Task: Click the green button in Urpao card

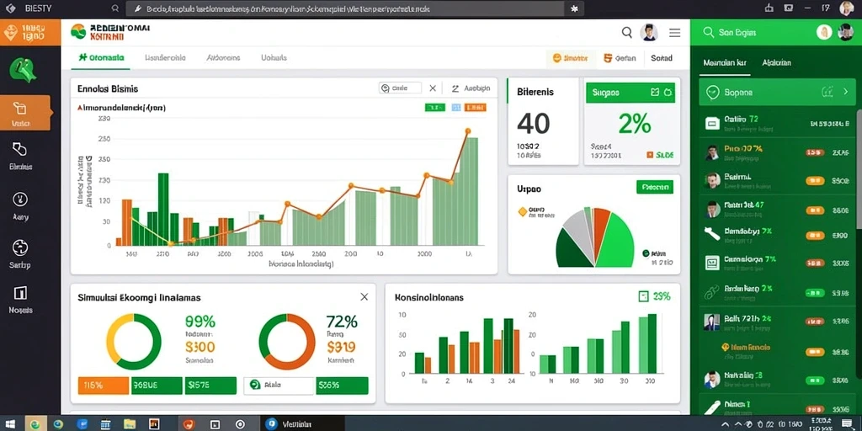Action: pos(654,187)
